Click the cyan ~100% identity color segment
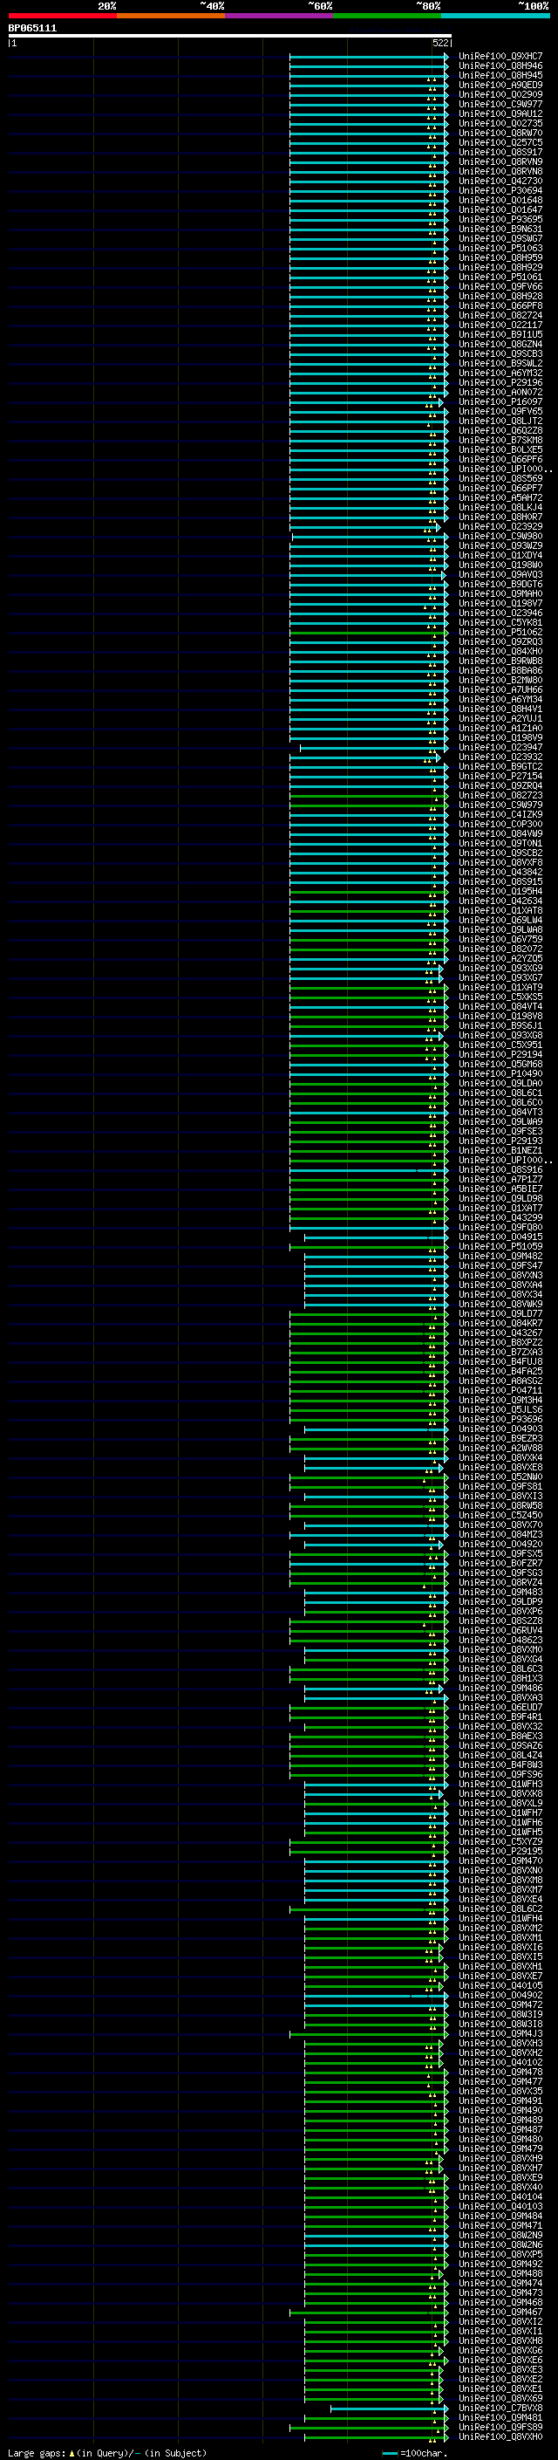This screenshot has height=2460, width=558. point(495,16)
